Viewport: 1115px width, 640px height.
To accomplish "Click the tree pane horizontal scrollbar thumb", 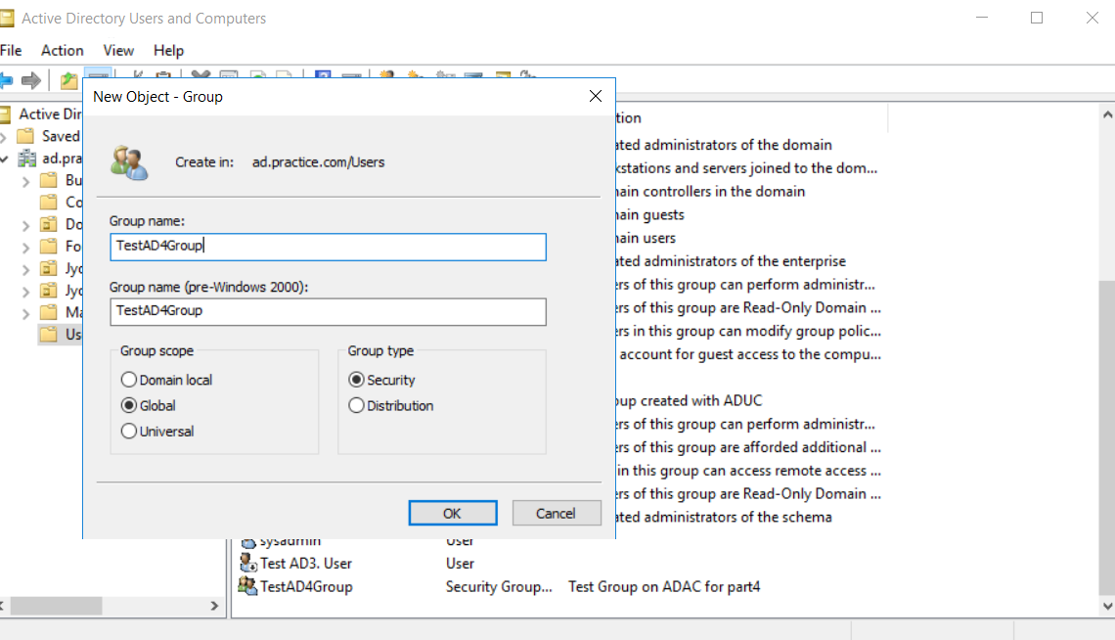I will click(56, 606).
